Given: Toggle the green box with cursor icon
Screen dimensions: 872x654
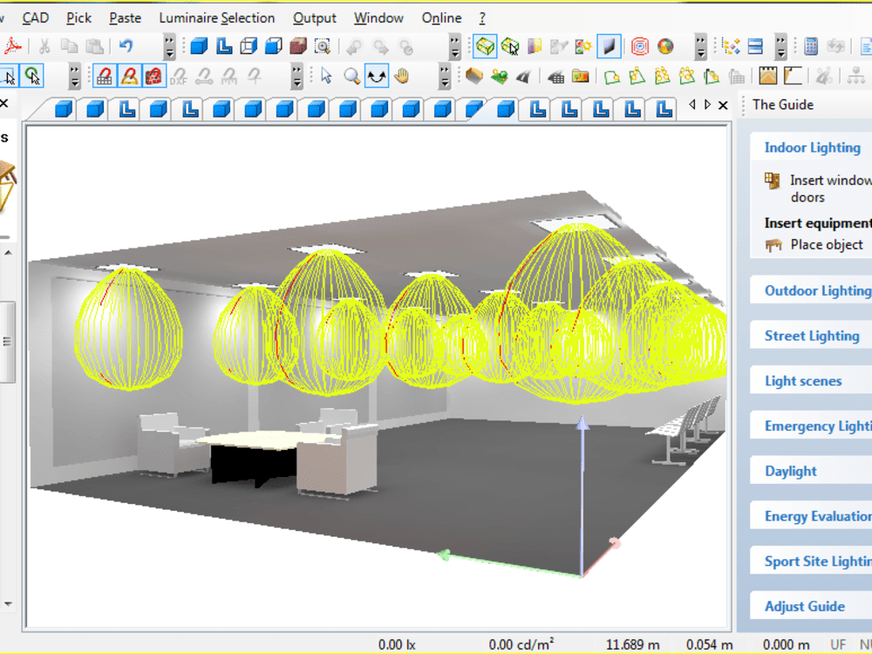Looking at the screenshot, I should pos(510,46).
